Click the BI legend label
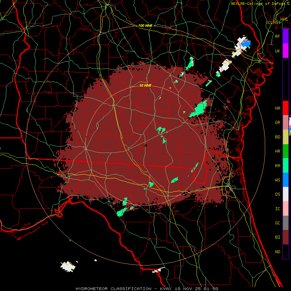The image size is (291, 291). tap(277, 237)
